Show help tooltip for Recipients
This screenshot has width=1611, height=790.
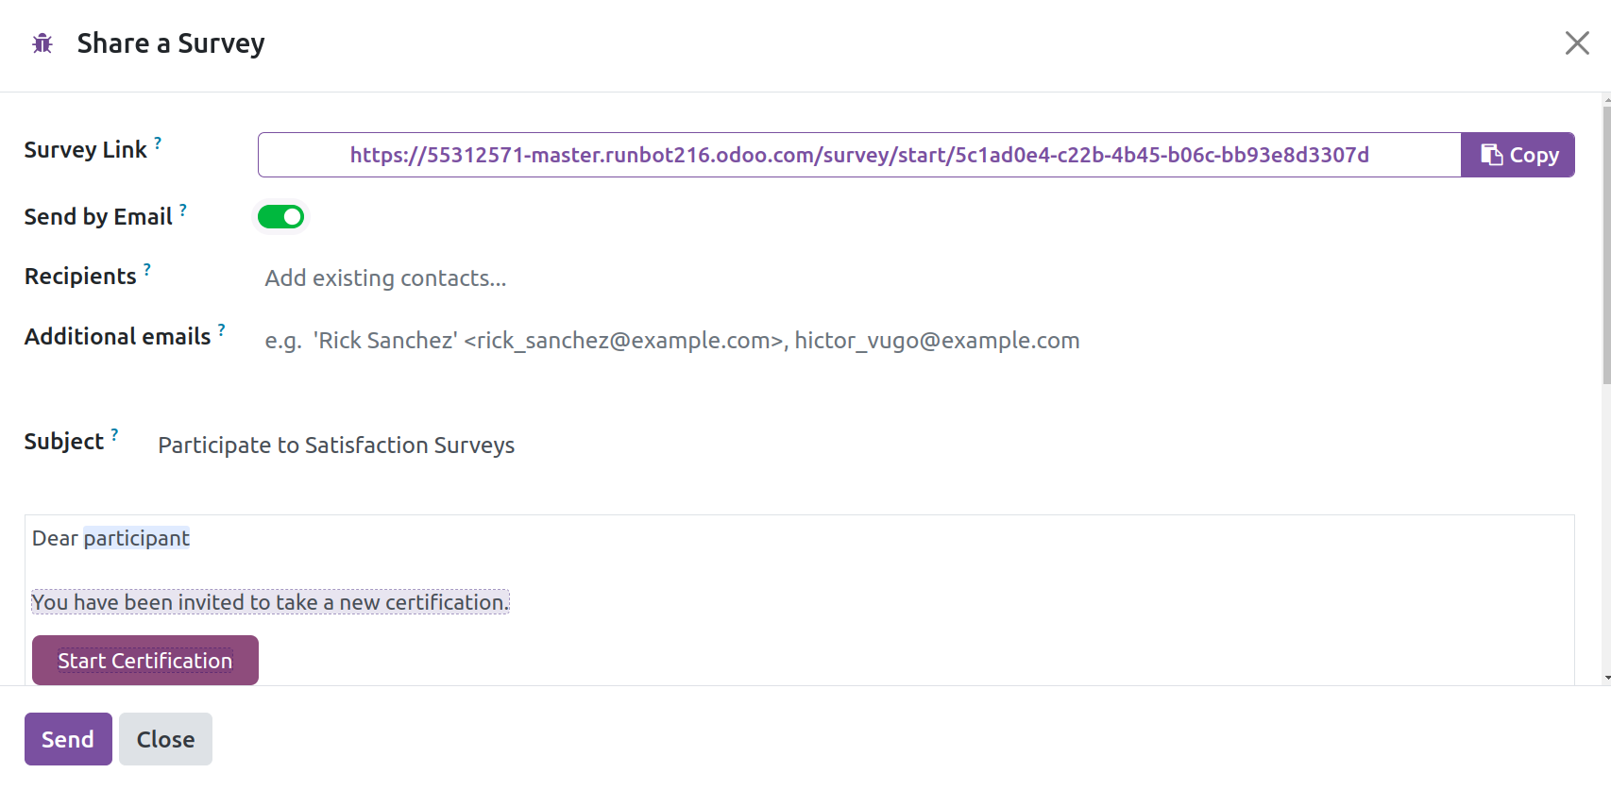point(147,270)
